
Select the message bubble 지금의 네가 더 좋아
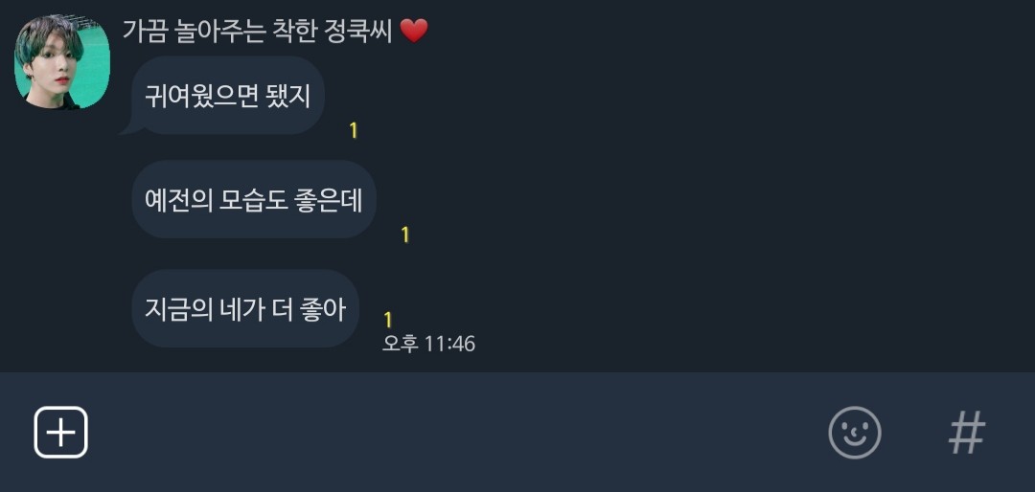[245, 308]
